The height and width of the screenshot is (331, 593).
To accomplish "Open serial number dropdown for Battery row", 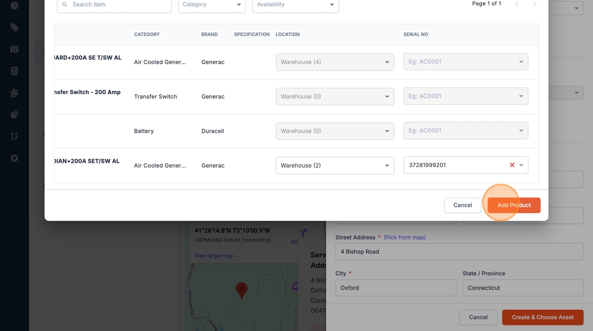I will click(465, 131).
